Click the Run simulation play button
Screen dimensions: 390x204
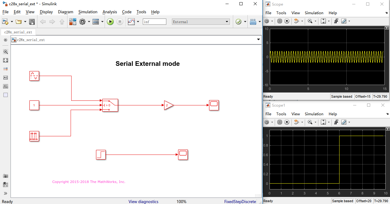tap(110, 22)
